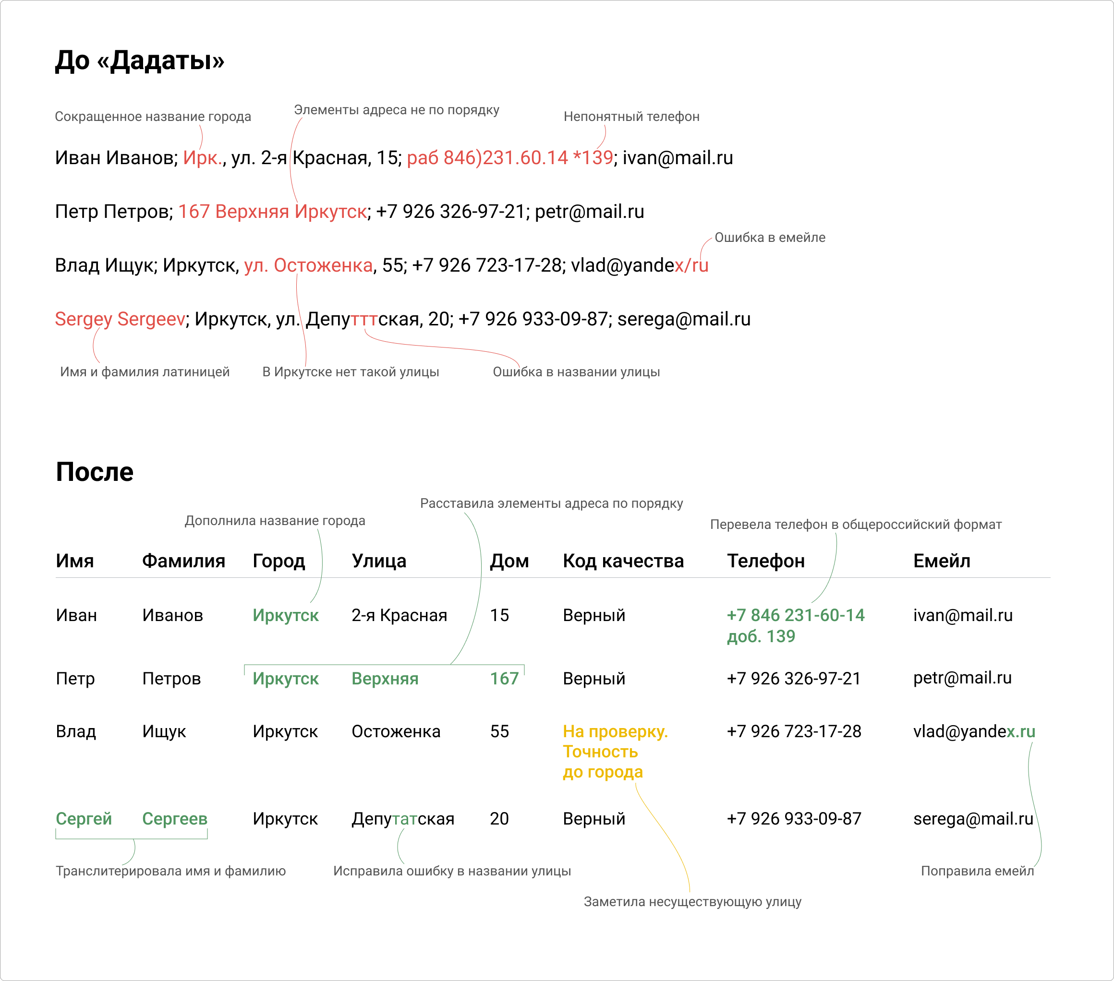The image size is (1114, 981).
Task: Click the red text «ул. Остоженка»
Action: pyautogui.click(x=308, y=265)
